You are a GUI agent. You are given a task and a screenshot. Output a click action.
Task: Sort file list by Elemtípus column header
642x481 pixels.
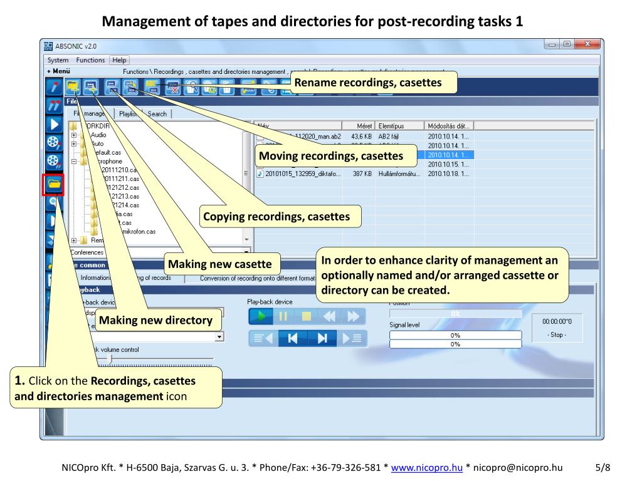tap(399, 125)
